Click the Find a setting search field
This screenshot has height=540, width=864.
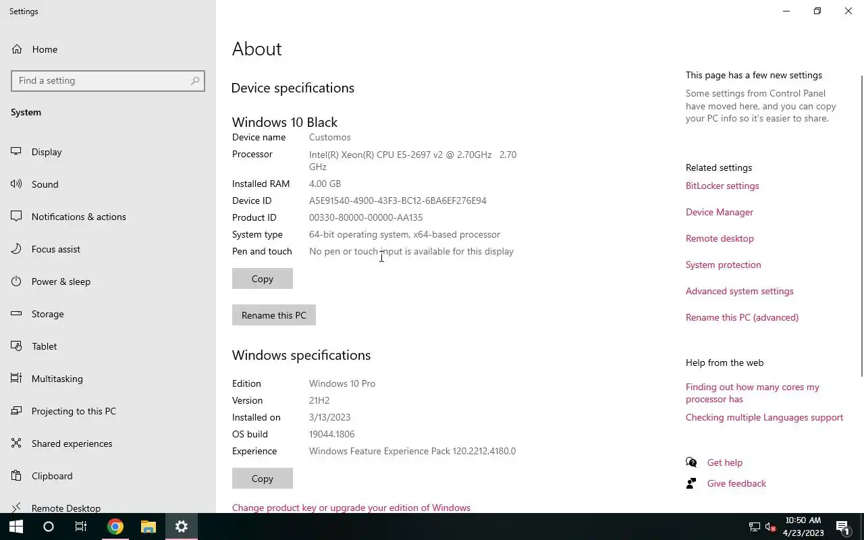108,80
